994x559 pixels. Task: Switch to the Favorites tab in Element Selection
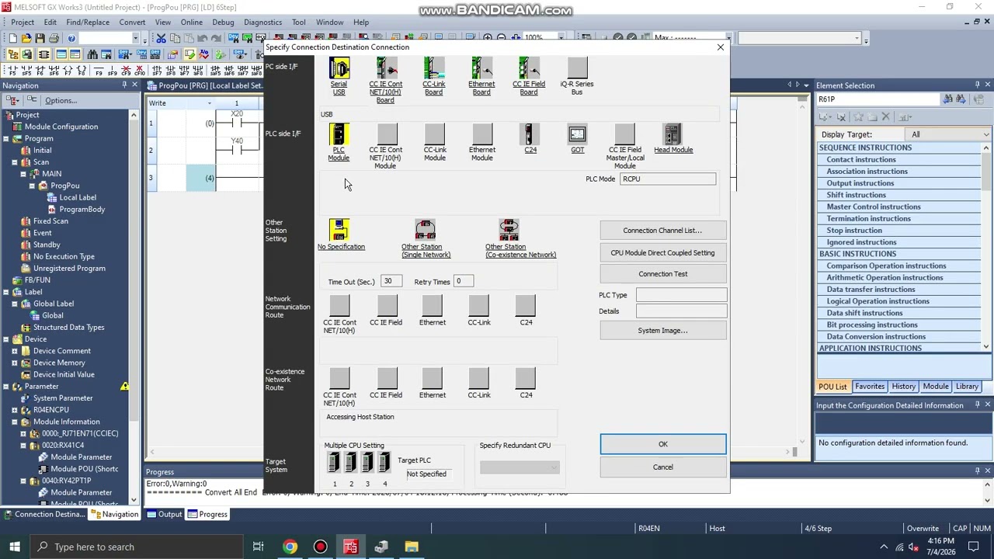click(869, 387)
